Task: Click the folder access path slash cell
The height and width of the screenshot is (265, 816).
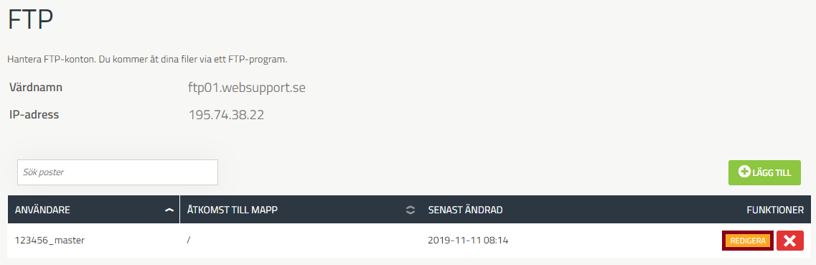Action: tap(189, 241)
